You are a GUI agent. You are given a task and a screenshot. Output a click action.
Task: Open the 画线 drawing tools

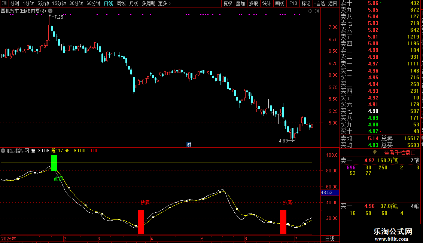point(280,3)
